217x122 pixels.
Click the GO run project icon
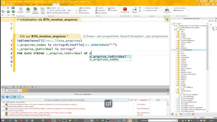pos(8,12)
